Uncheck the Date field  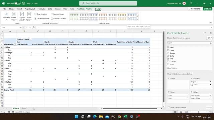[x=168, y=47]
